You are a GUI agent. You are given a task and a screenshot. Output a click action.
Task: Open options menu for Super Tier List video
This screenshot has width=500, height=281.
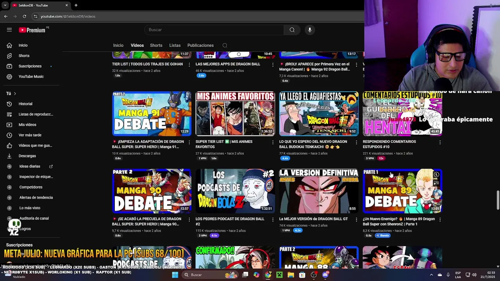pos(273,142)
